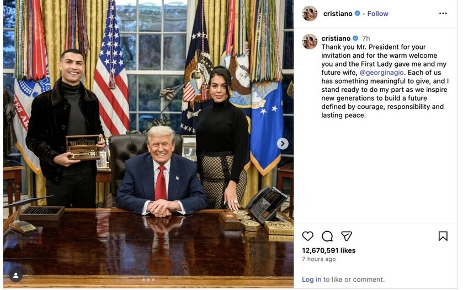Click the carousel dots indicator under photo
The width and height of the screenshot is (463, 290).
(148, 280)
